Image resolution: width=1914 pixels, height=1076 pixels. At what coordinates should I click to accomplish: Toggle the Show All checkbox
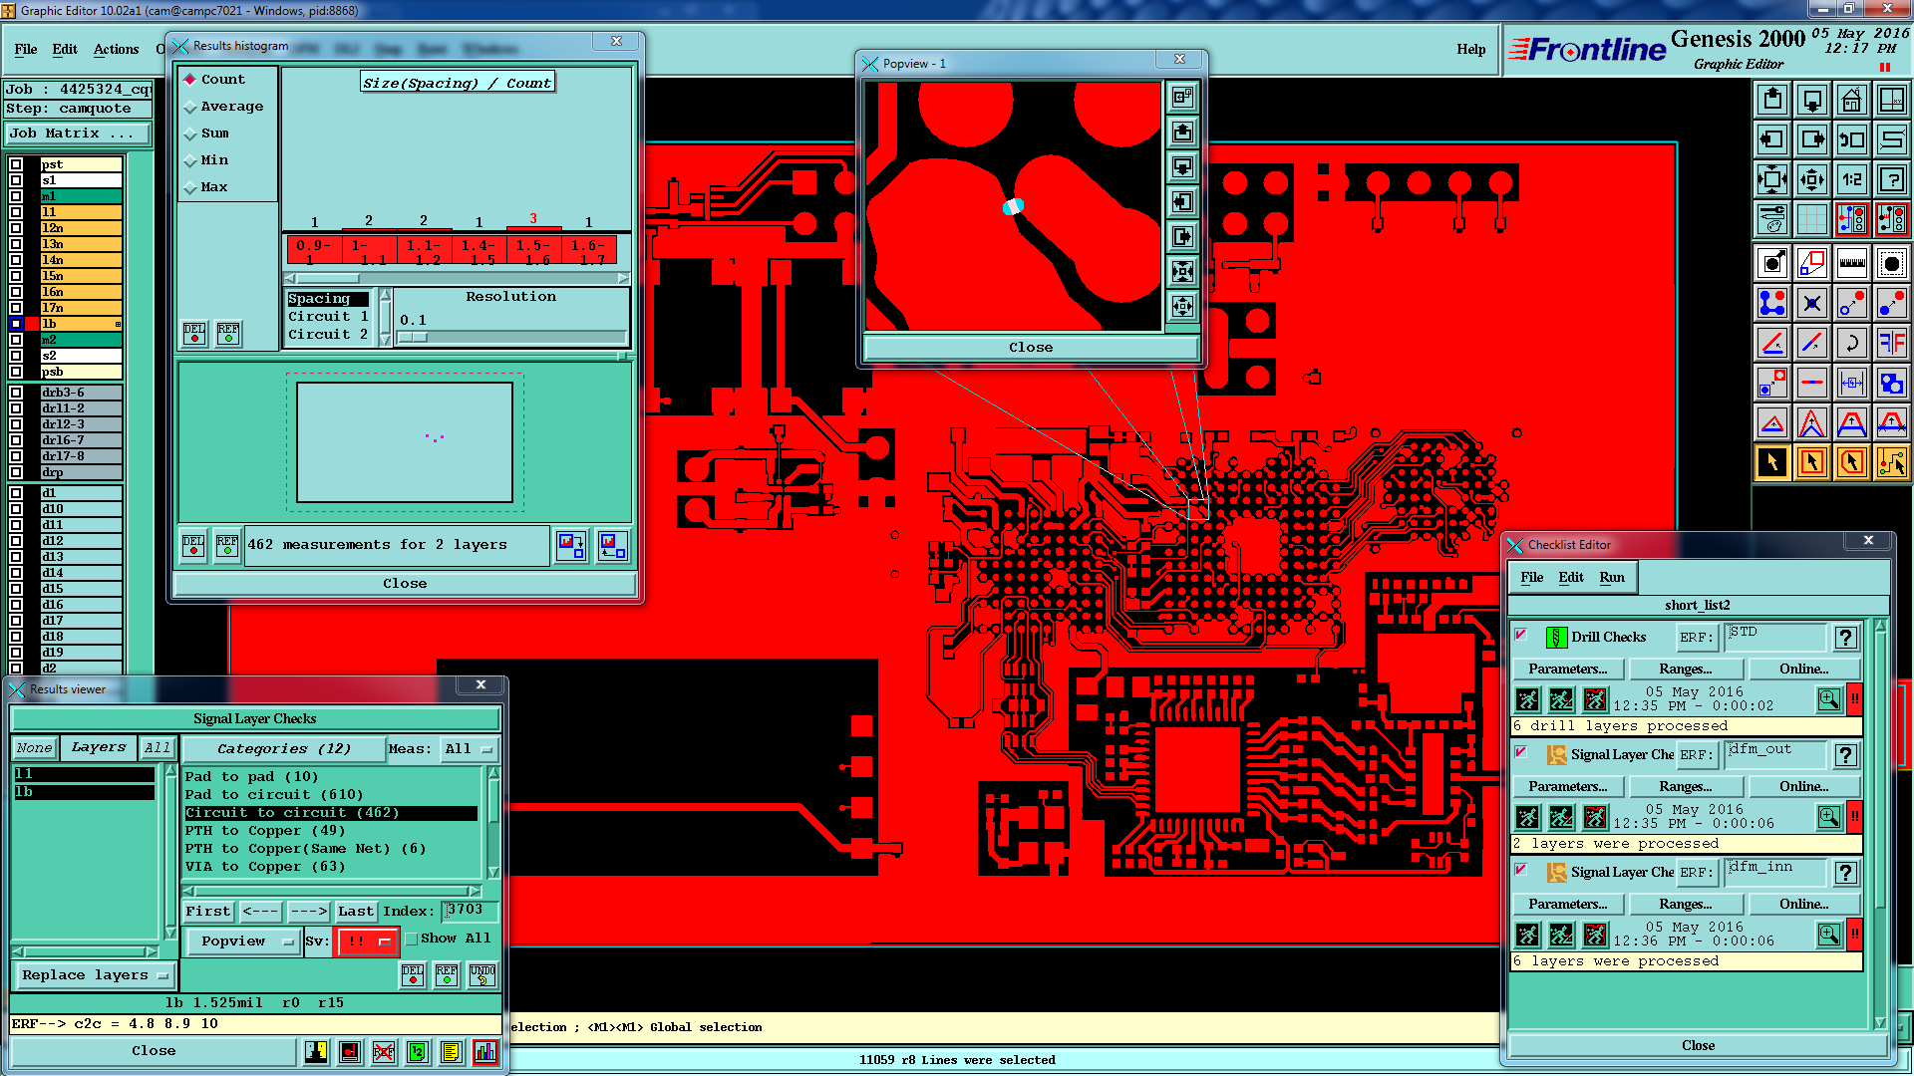coord(412,939)
